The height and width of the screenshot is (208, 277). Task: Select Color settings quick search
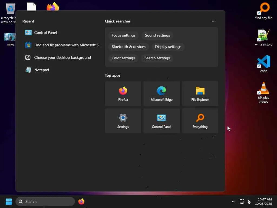tap(123, 58)
